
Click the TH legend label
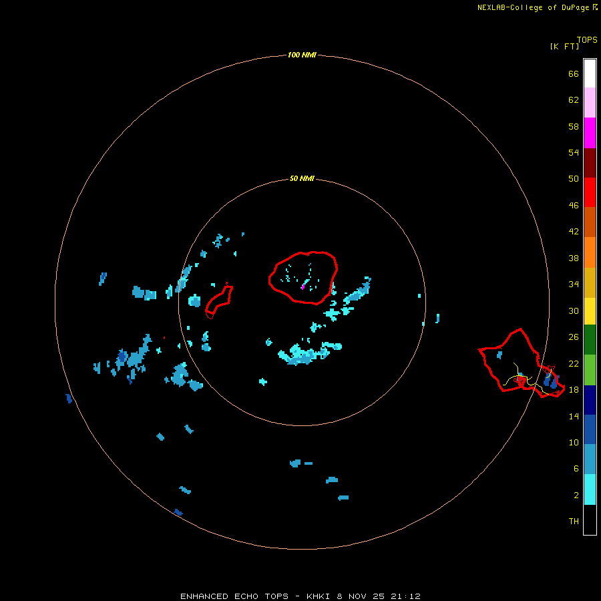coord(574,522)
